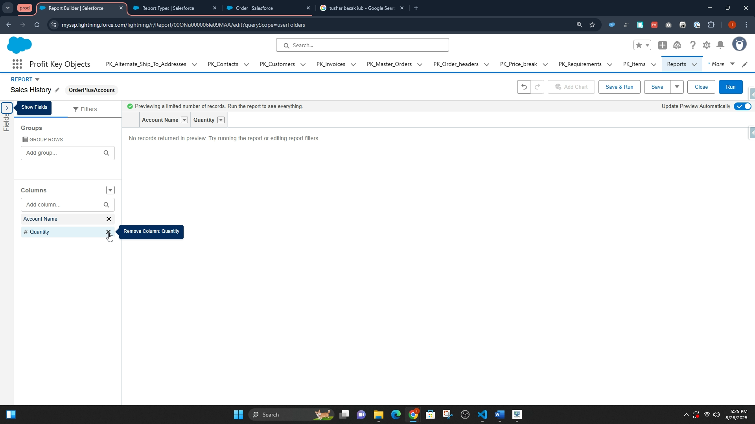The width and height of the screenshot is (755, 424).
Task: Open the notifications bell icon
Action: (x=720, y=45)
